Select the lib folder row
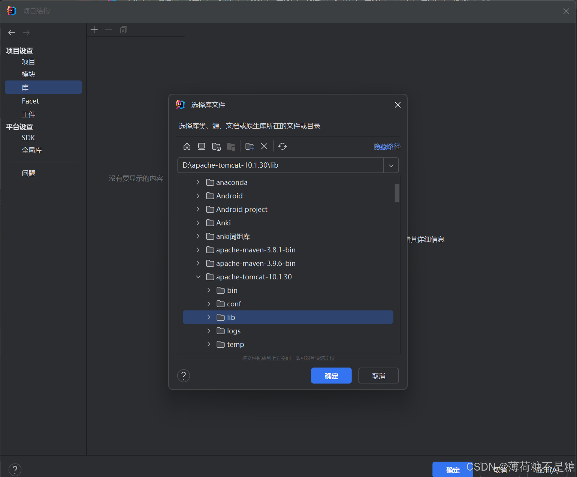The image size is (577, 477). point(288,317)
